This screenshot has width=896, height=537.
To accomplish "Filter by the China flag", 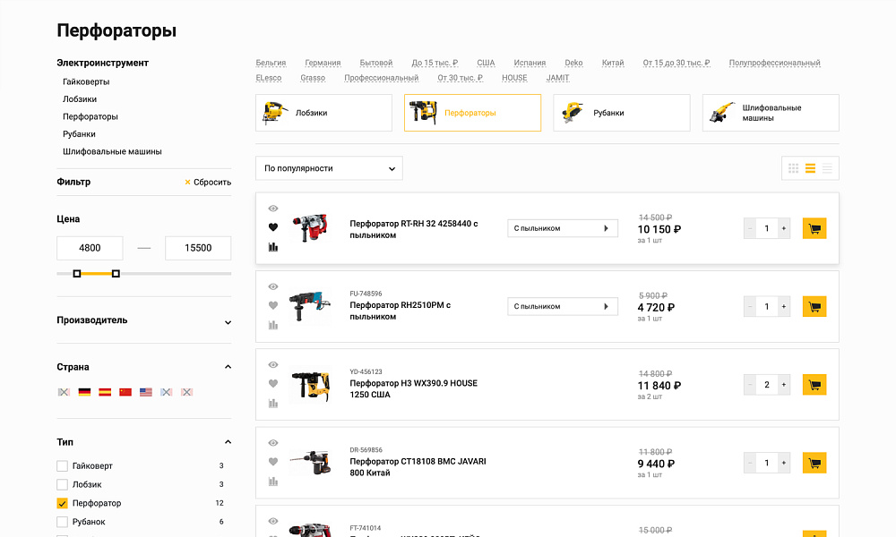I will pyautogui.click(x=125, y=392).
